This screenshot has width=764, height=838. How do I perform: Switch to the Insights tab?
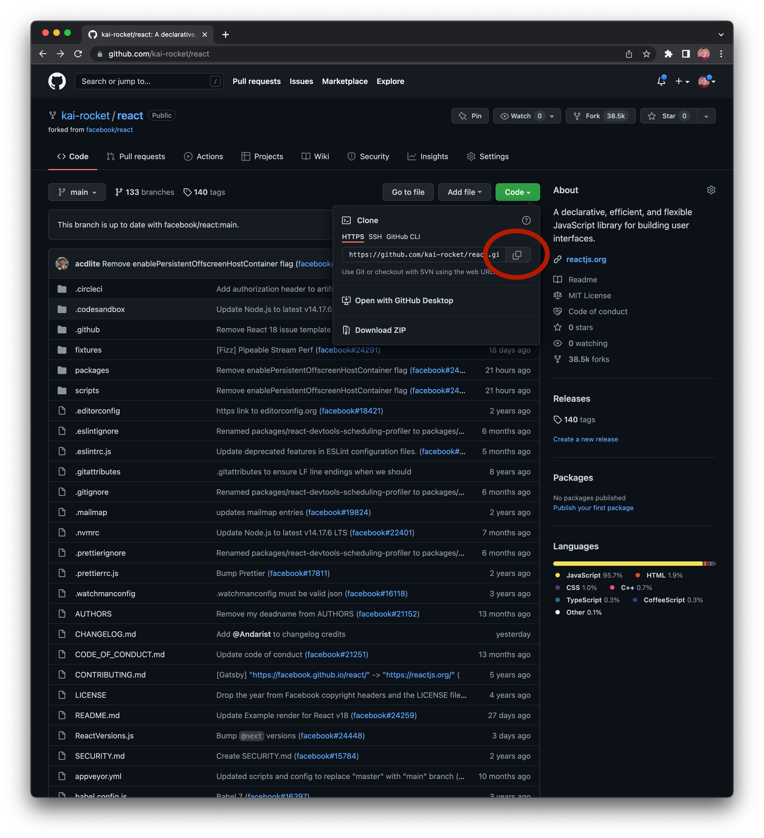(x=428, y=157)
